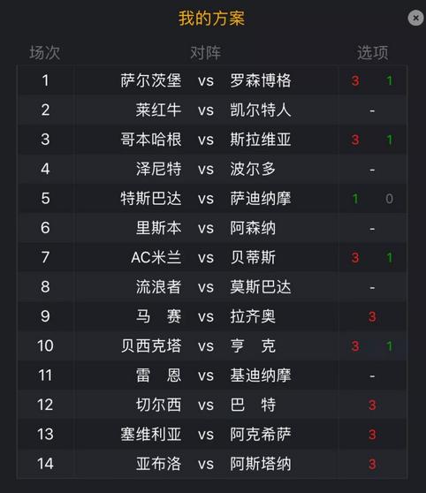Close the 我的方案 panel

(x=415, y=18)
